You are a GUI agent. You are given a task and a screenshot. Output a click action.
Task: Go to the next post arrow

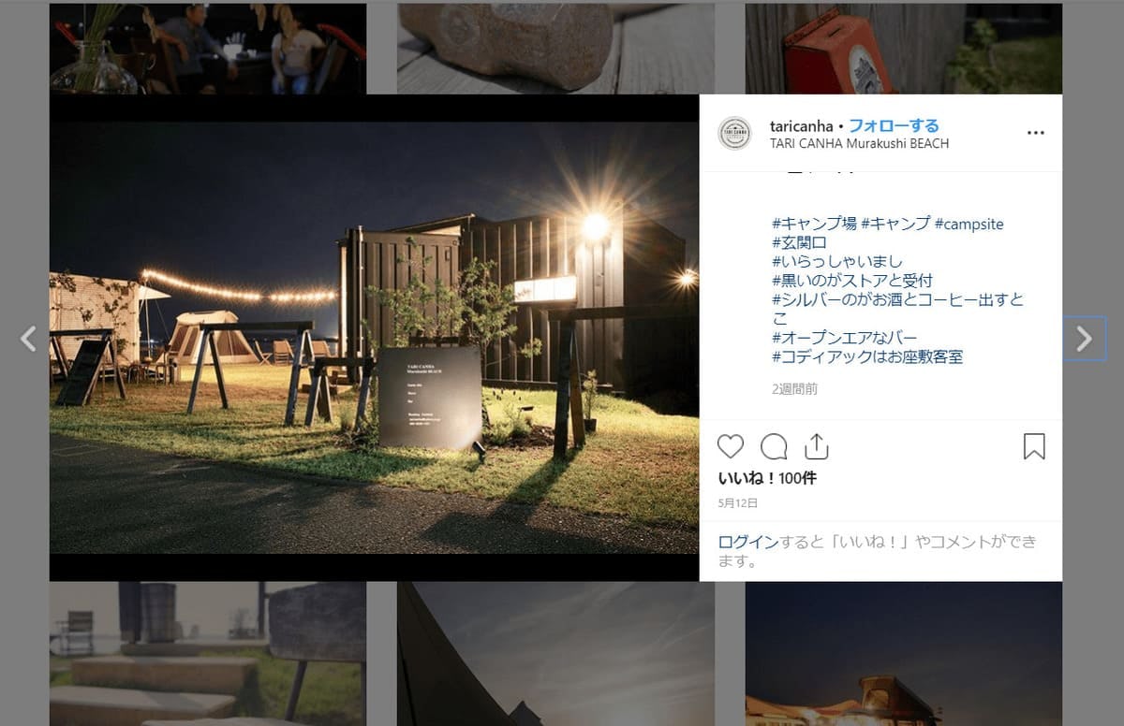1085,339
